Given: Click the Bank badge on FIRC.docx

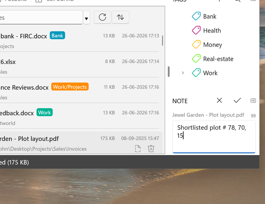Looking at the screenshot, I should coord(57,35).
